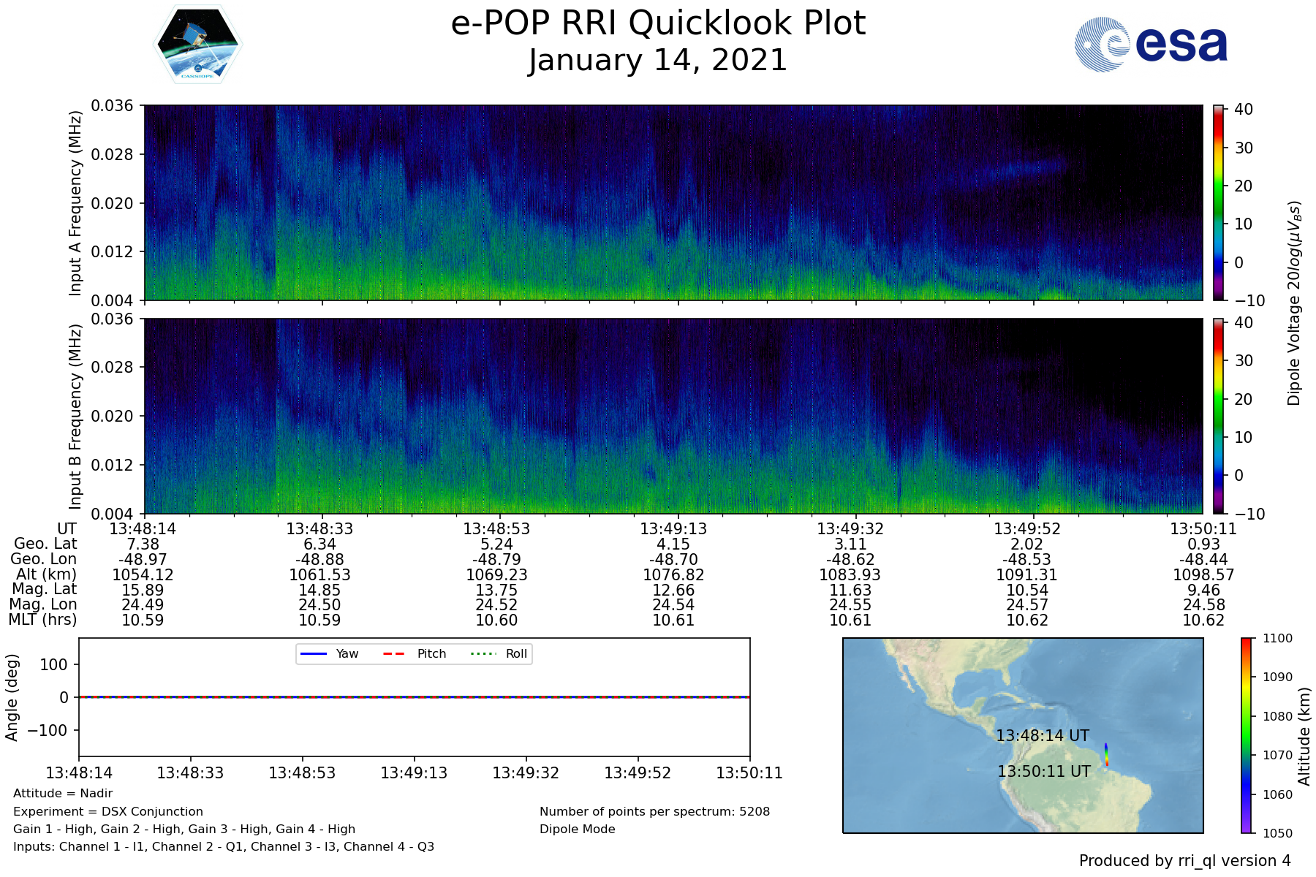This screenshot has width=1316, height=877.
Task: Click the 'Experiment = DSX Conjunction' text
Action: pos(108,811)
